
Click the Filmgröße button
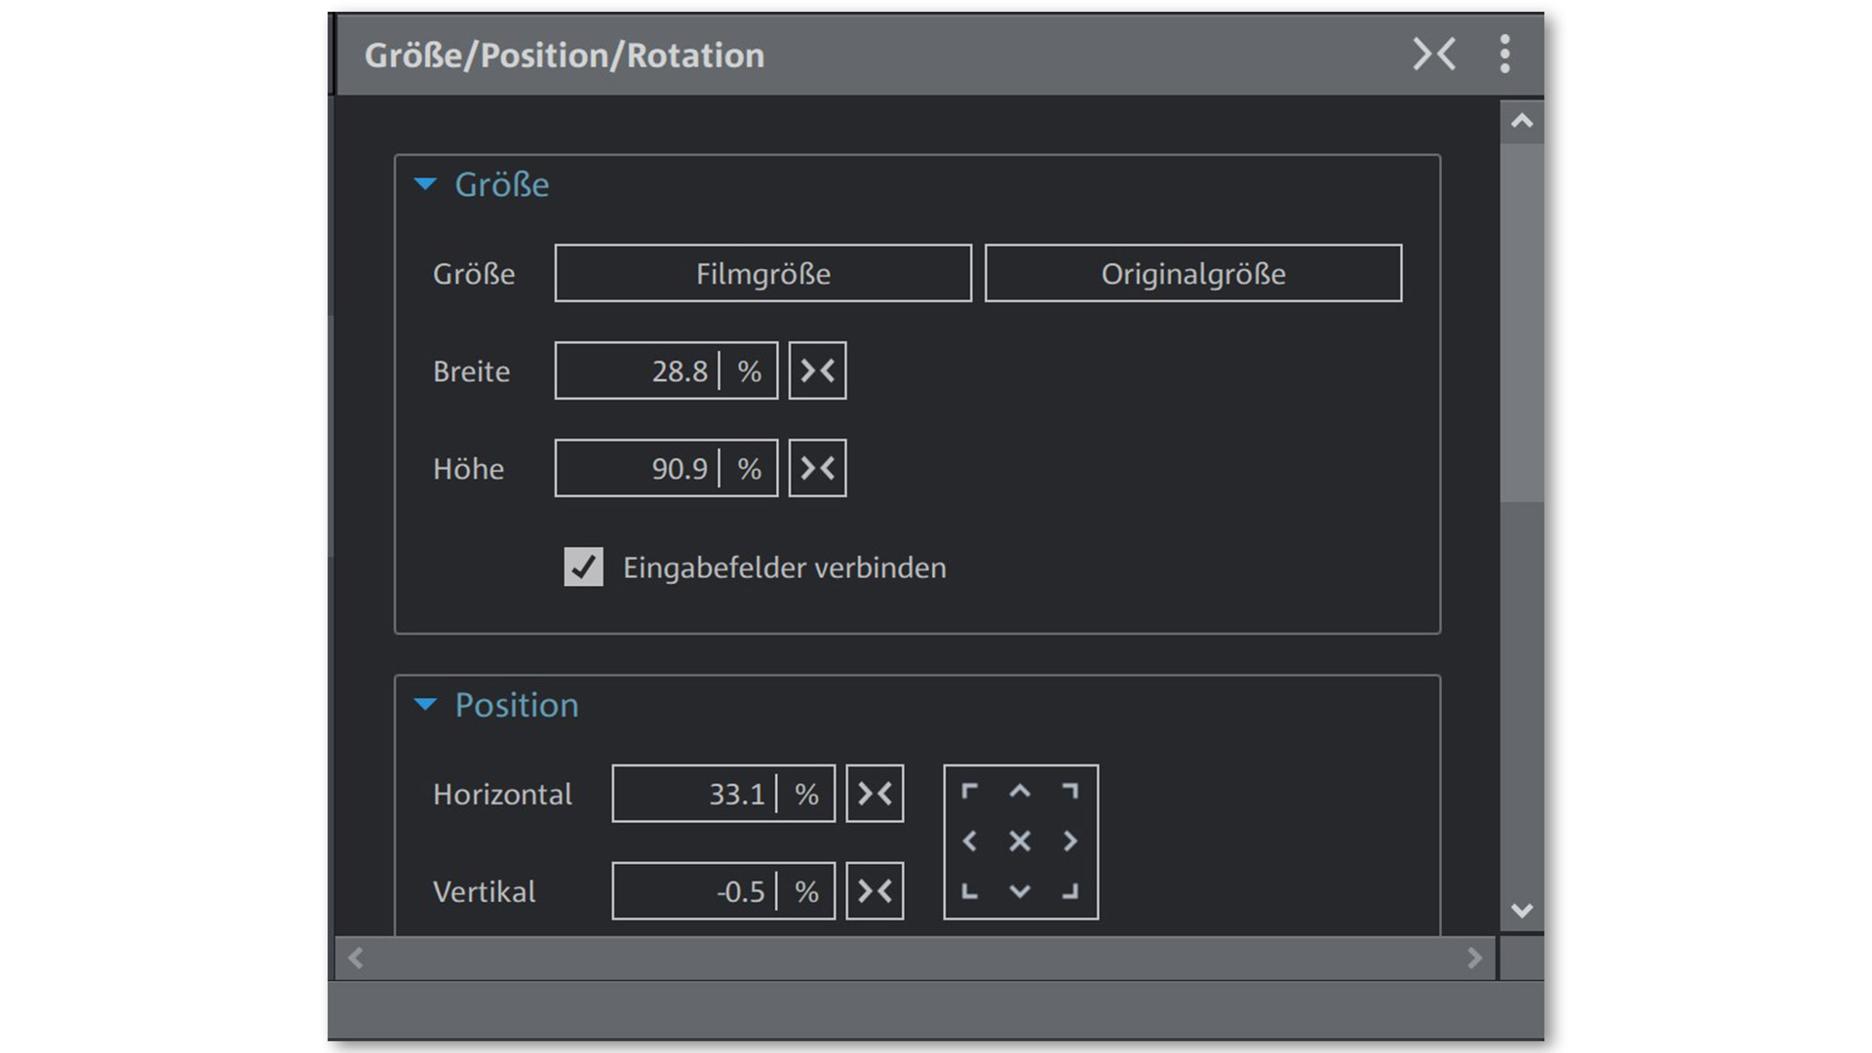[x=762, y=274]
